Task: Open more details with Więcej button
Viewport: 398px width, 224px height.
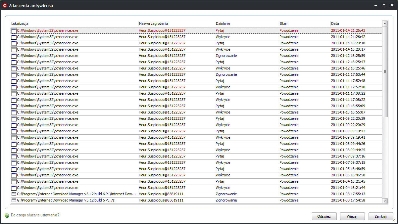Action: [352, 216]
